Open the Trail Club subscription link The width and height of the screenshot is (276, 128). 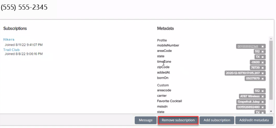click(x=11, y=50)
